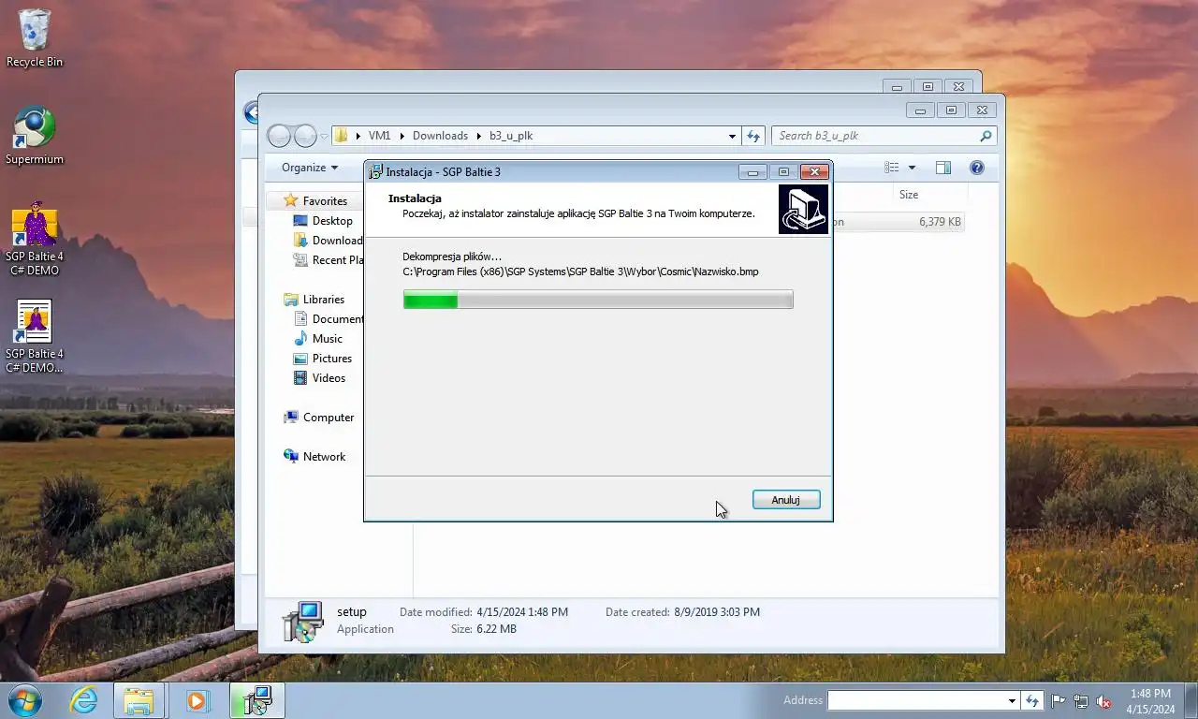Sort by the Size column header
The width and height of the screenshot is (1198, 719).
pos(909,195)
